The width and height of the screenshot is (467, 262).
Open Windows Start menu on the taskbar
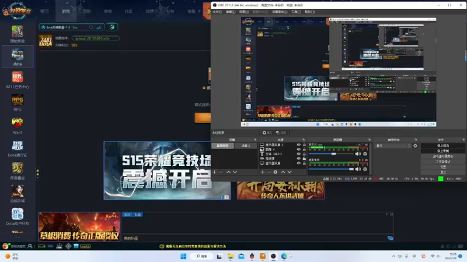click(183, 256)
